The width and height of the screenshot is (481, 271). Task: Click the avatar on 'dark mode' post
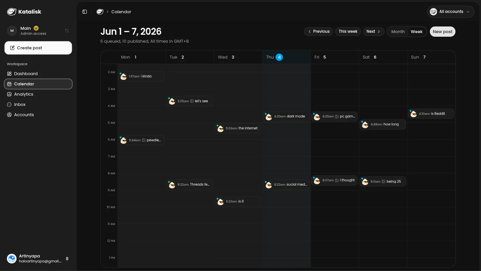tap(269, 117)
